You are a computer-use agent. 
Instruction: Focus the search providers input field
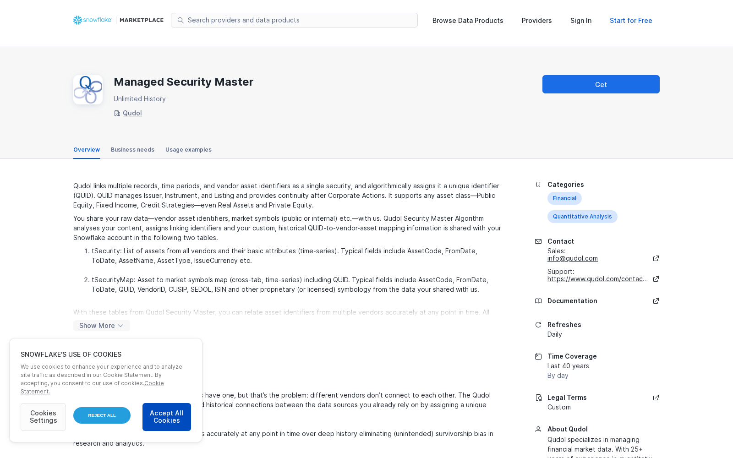[294, 20]
